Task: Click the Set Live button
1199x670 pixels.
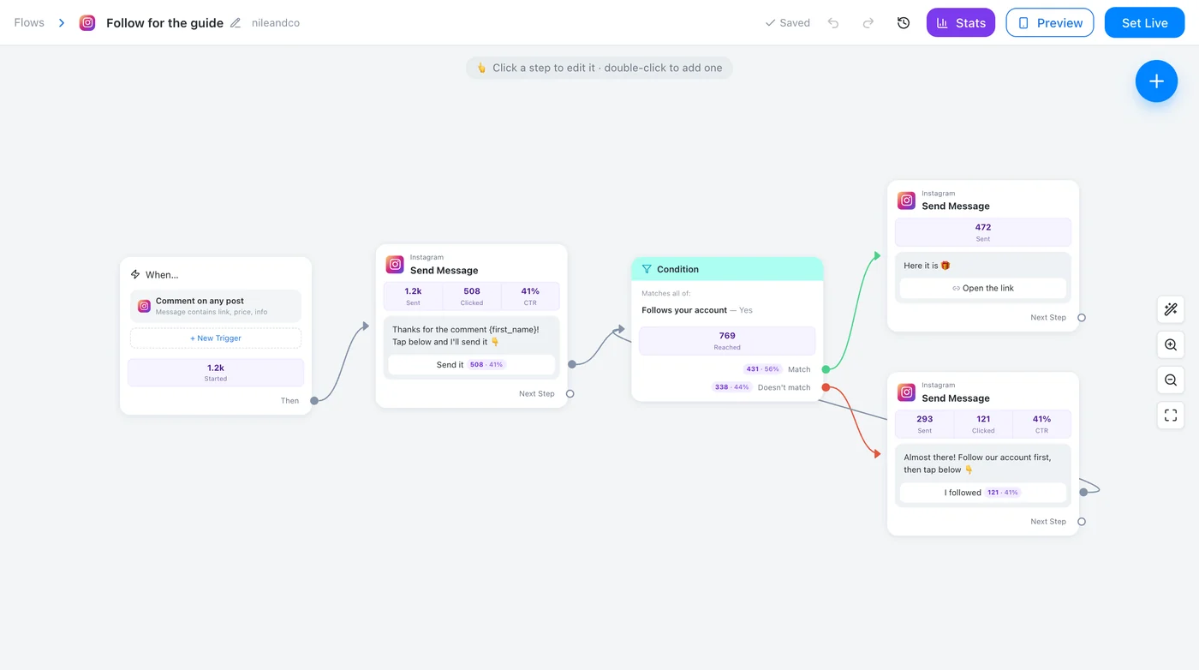Action: point(1145,23)
